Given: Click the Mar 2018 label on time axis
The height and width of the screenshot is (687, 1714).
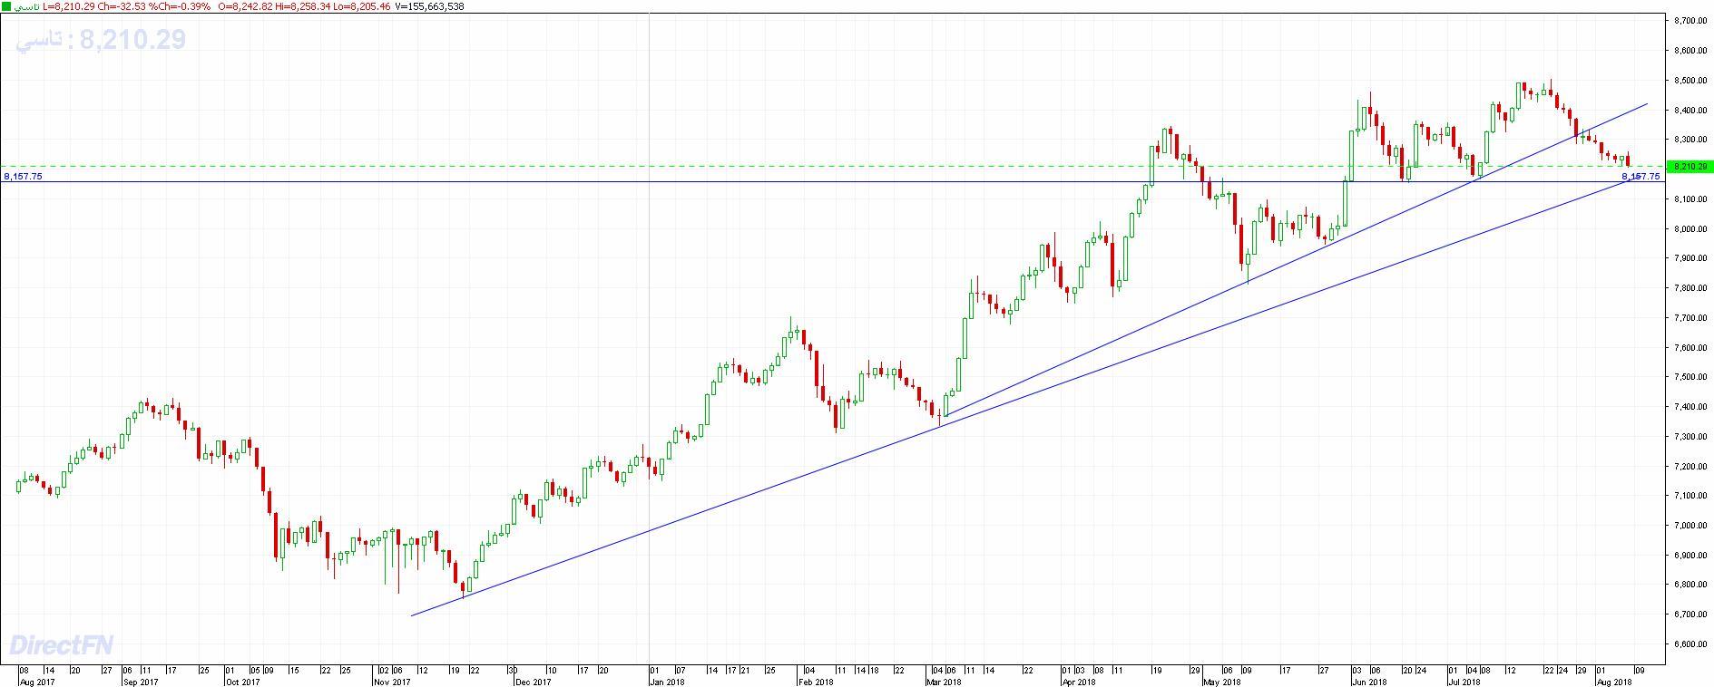Looking at the screenshot, I should point(943,681).
